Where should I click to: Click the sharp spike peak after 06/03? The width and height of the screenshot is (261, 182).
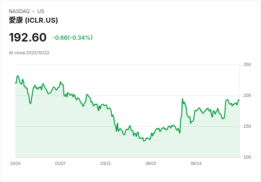coord(182,99)
